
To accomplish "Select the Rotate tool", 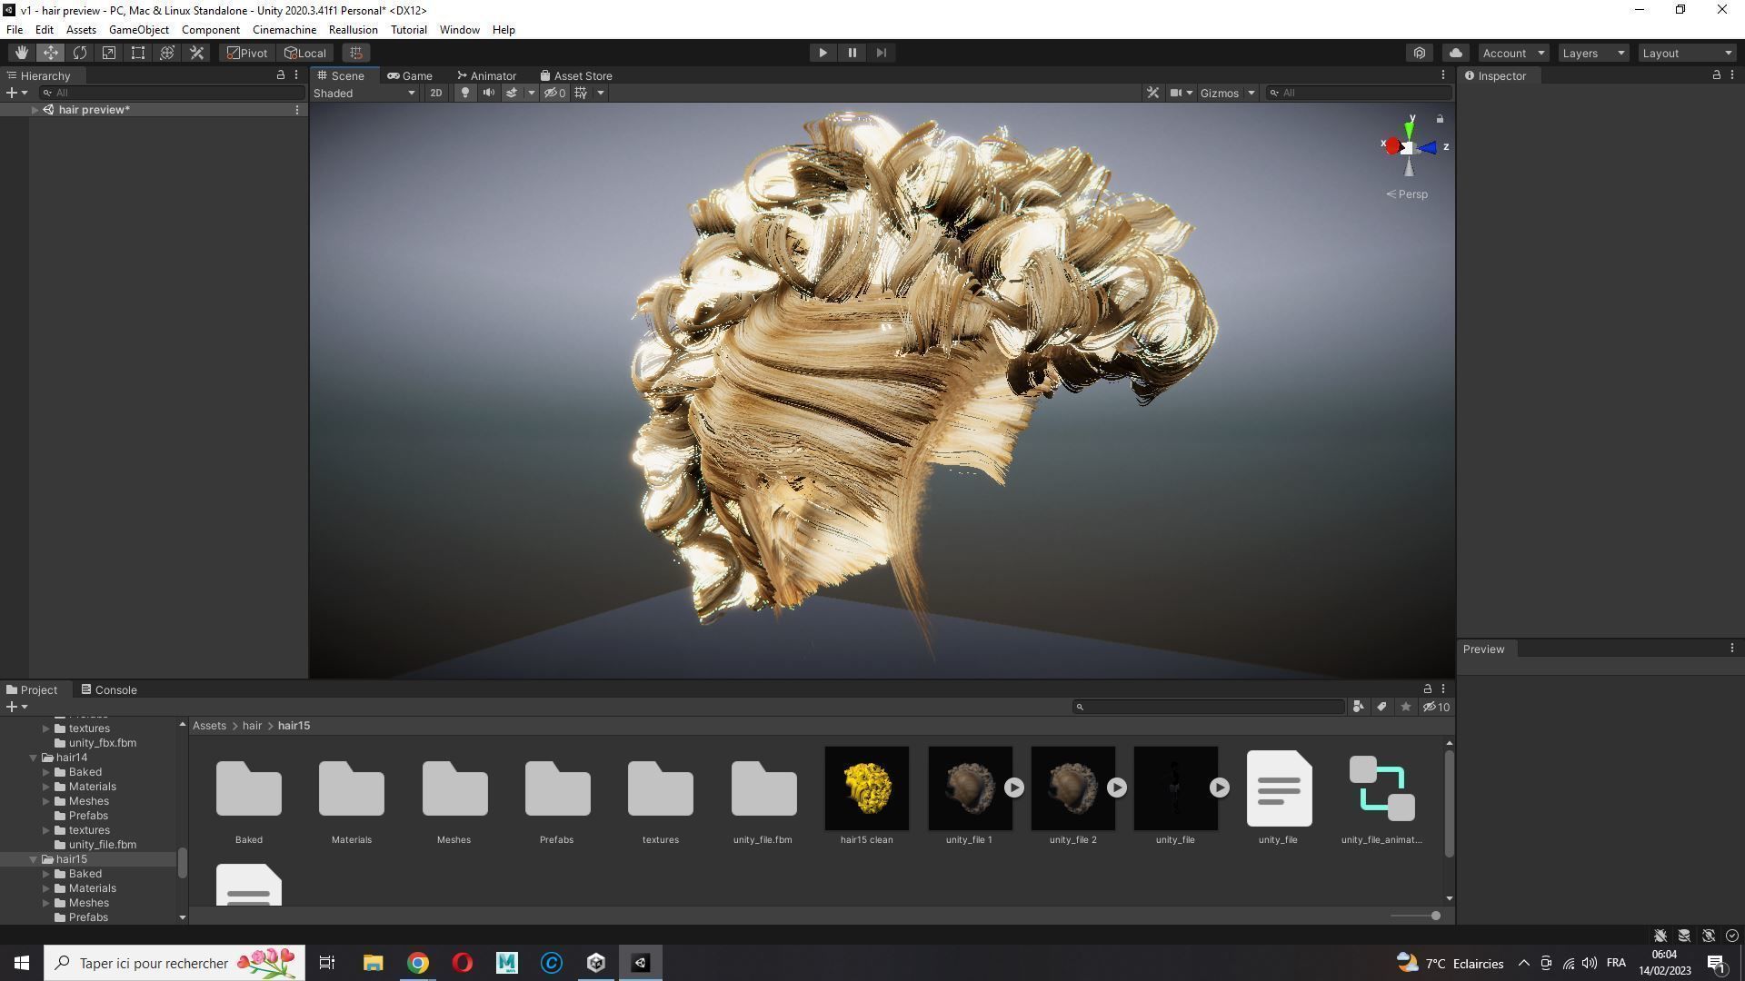I will pos(80,53).
